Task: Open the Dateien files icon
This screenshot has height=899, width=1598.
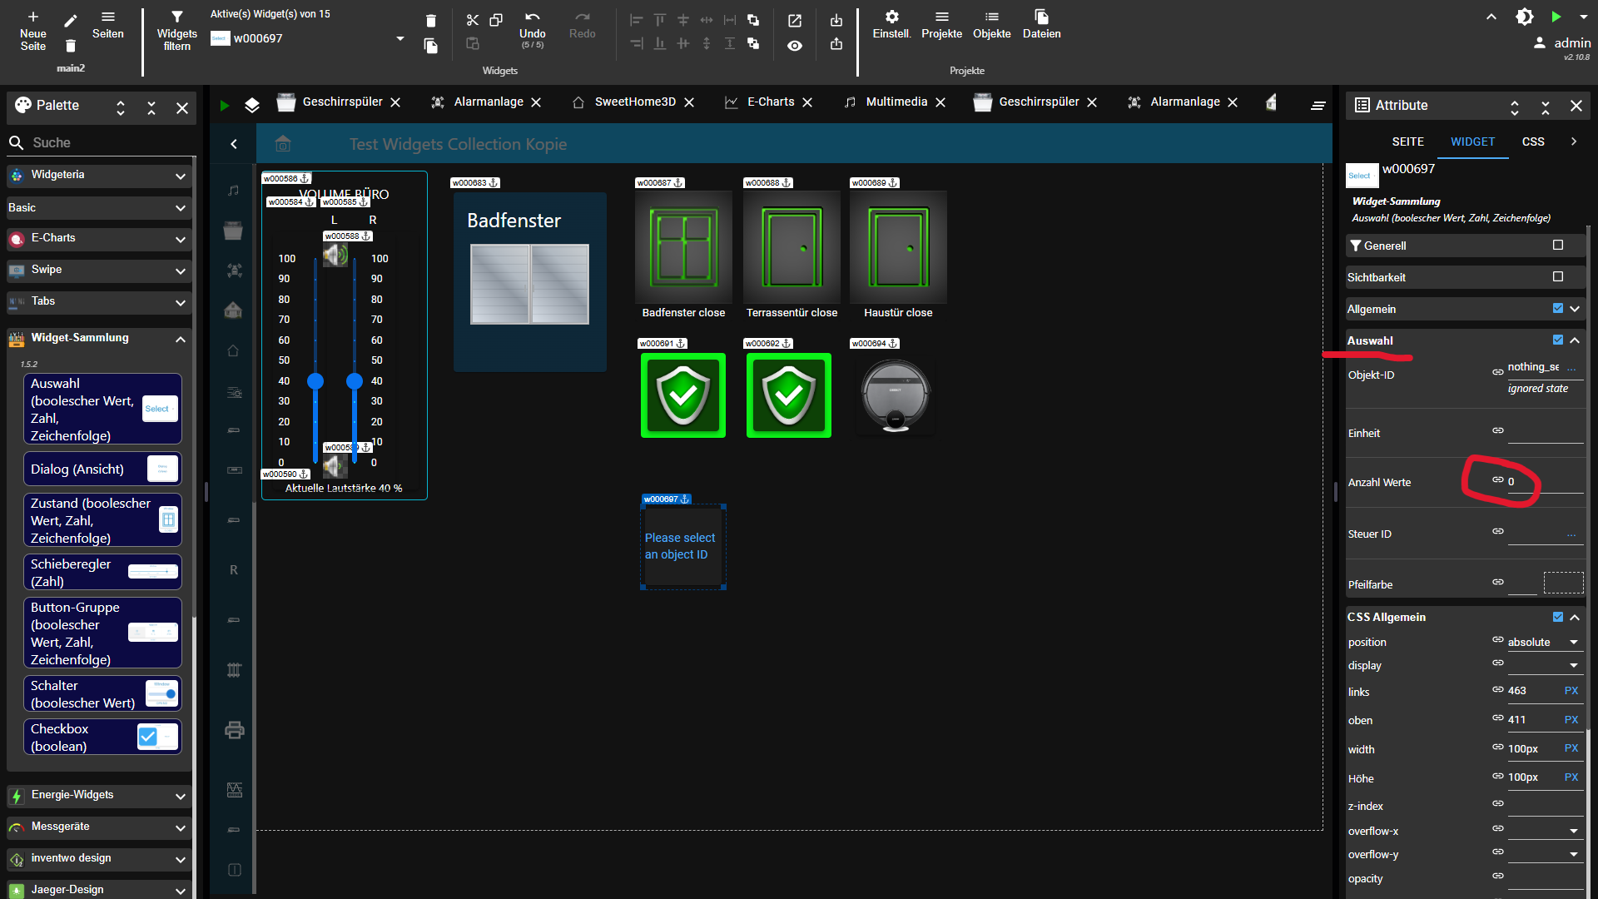Action: pyautogui.click(x=1041, y=17)
